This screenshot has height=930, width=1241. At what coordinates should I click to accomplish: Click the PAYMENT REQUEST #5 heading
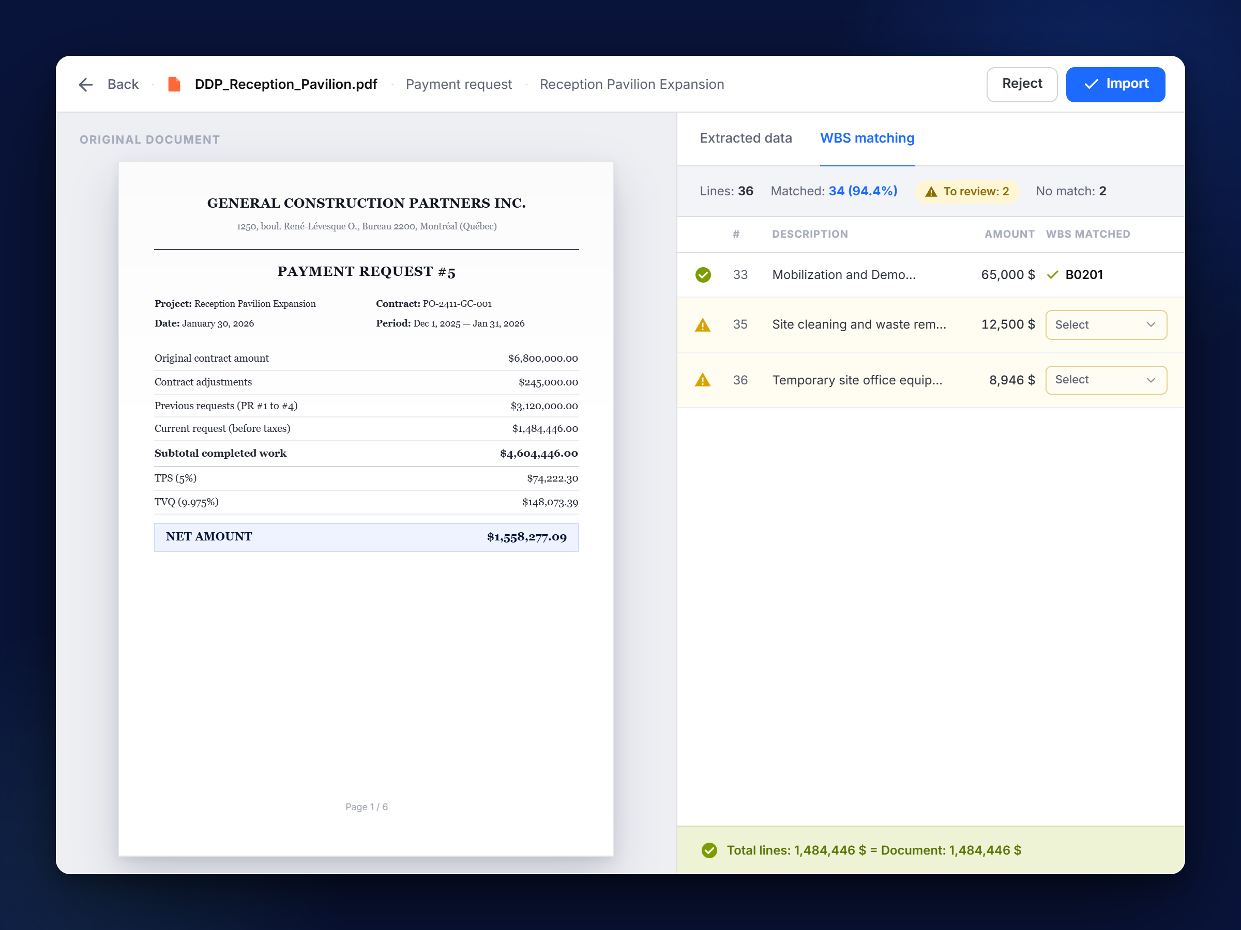[366, 272]
